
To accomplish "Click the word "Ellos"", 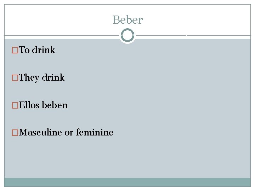I will click(x=30, y=105).
